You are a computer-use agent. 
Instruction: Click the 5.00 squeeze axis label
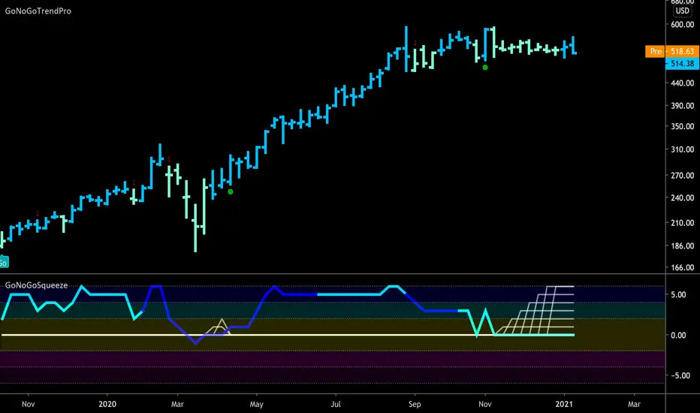678,294
